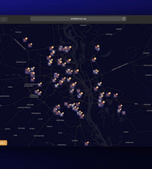Select the far-right marker without a dot in the southeast
Image resolution: width=152 pixels, height=169 pixels.
pos(124,113)
